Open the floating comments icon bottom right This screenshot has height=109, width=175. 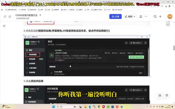160,95
